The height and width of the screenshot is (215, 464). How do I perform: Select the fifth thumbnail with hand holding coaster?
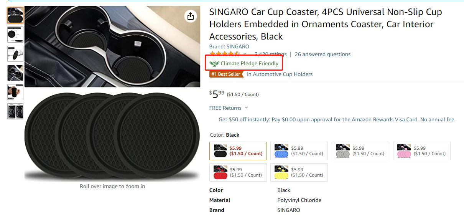15,92
